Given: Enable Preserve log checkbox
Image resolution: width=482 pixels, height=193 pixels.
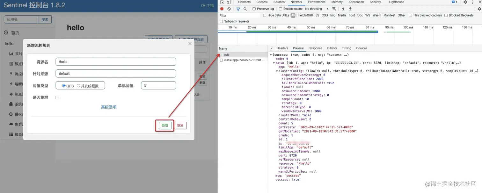Looking at the screenshot, I should point(254,9).
